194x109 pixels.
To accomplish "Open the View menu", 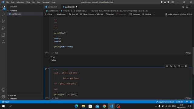I will click(x=28, y=2).
